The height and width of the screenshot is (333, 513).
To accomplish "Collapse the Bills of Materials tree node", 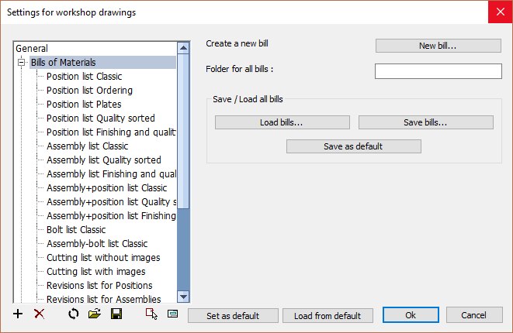I will 21,62.
